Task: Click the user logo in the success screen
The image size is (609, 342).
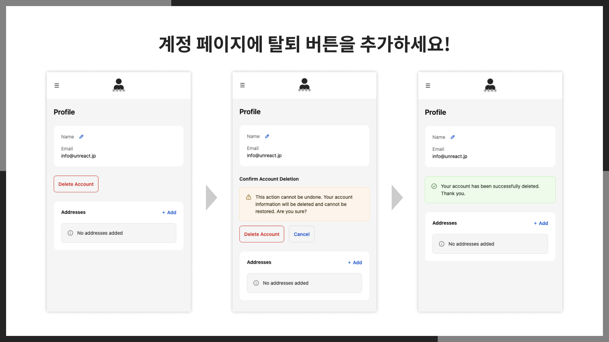Action: pos(490,85)
